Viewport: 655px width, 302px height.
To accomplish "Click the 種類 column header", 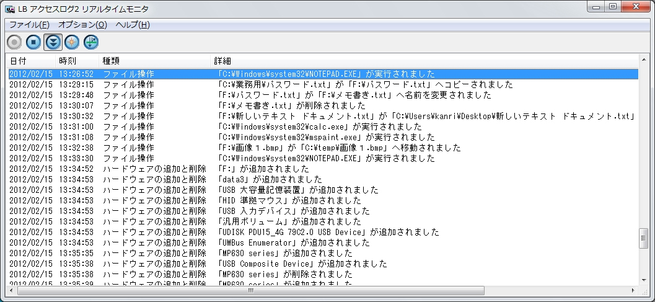I will click(x=112, y=61).
